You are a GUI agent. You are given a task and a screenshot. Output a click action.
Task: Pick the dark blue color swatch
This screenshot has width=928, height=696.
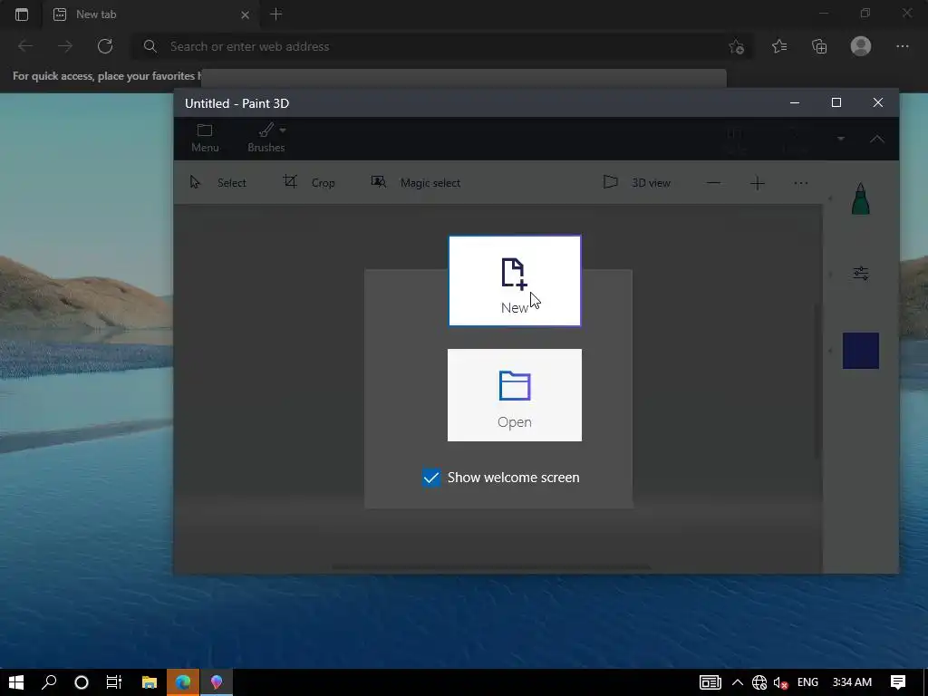[861, 351]
